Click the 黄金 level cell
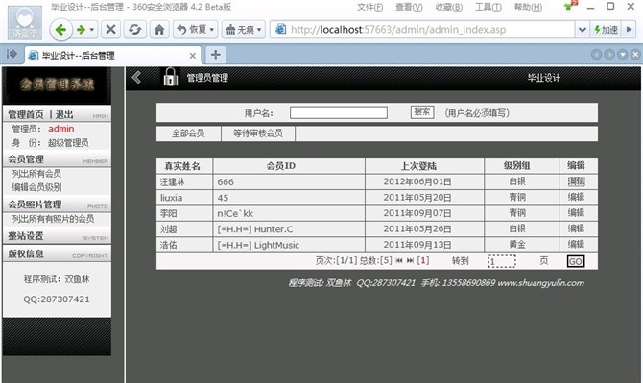The height and width of the screenshot is (383, 643). 522,245
